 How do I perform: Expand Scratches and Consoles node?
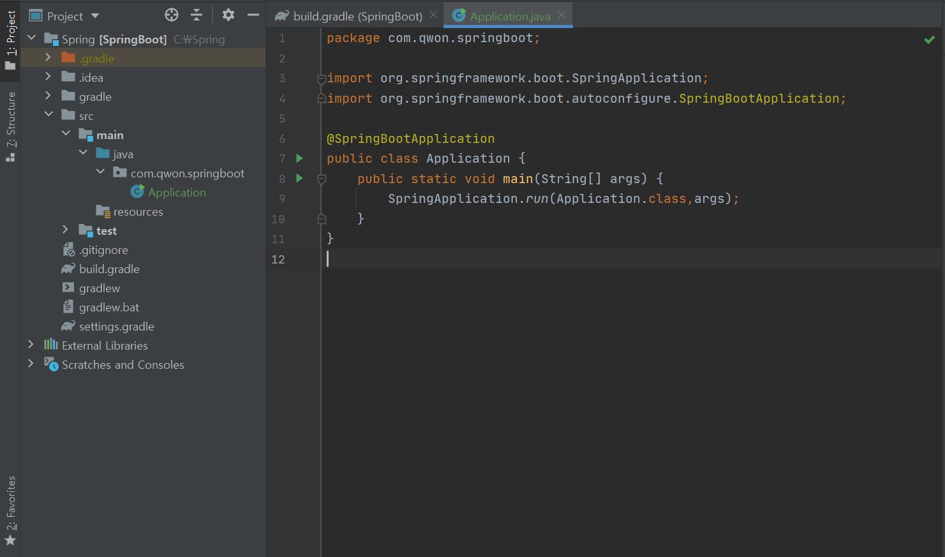(x=31, y=364)
